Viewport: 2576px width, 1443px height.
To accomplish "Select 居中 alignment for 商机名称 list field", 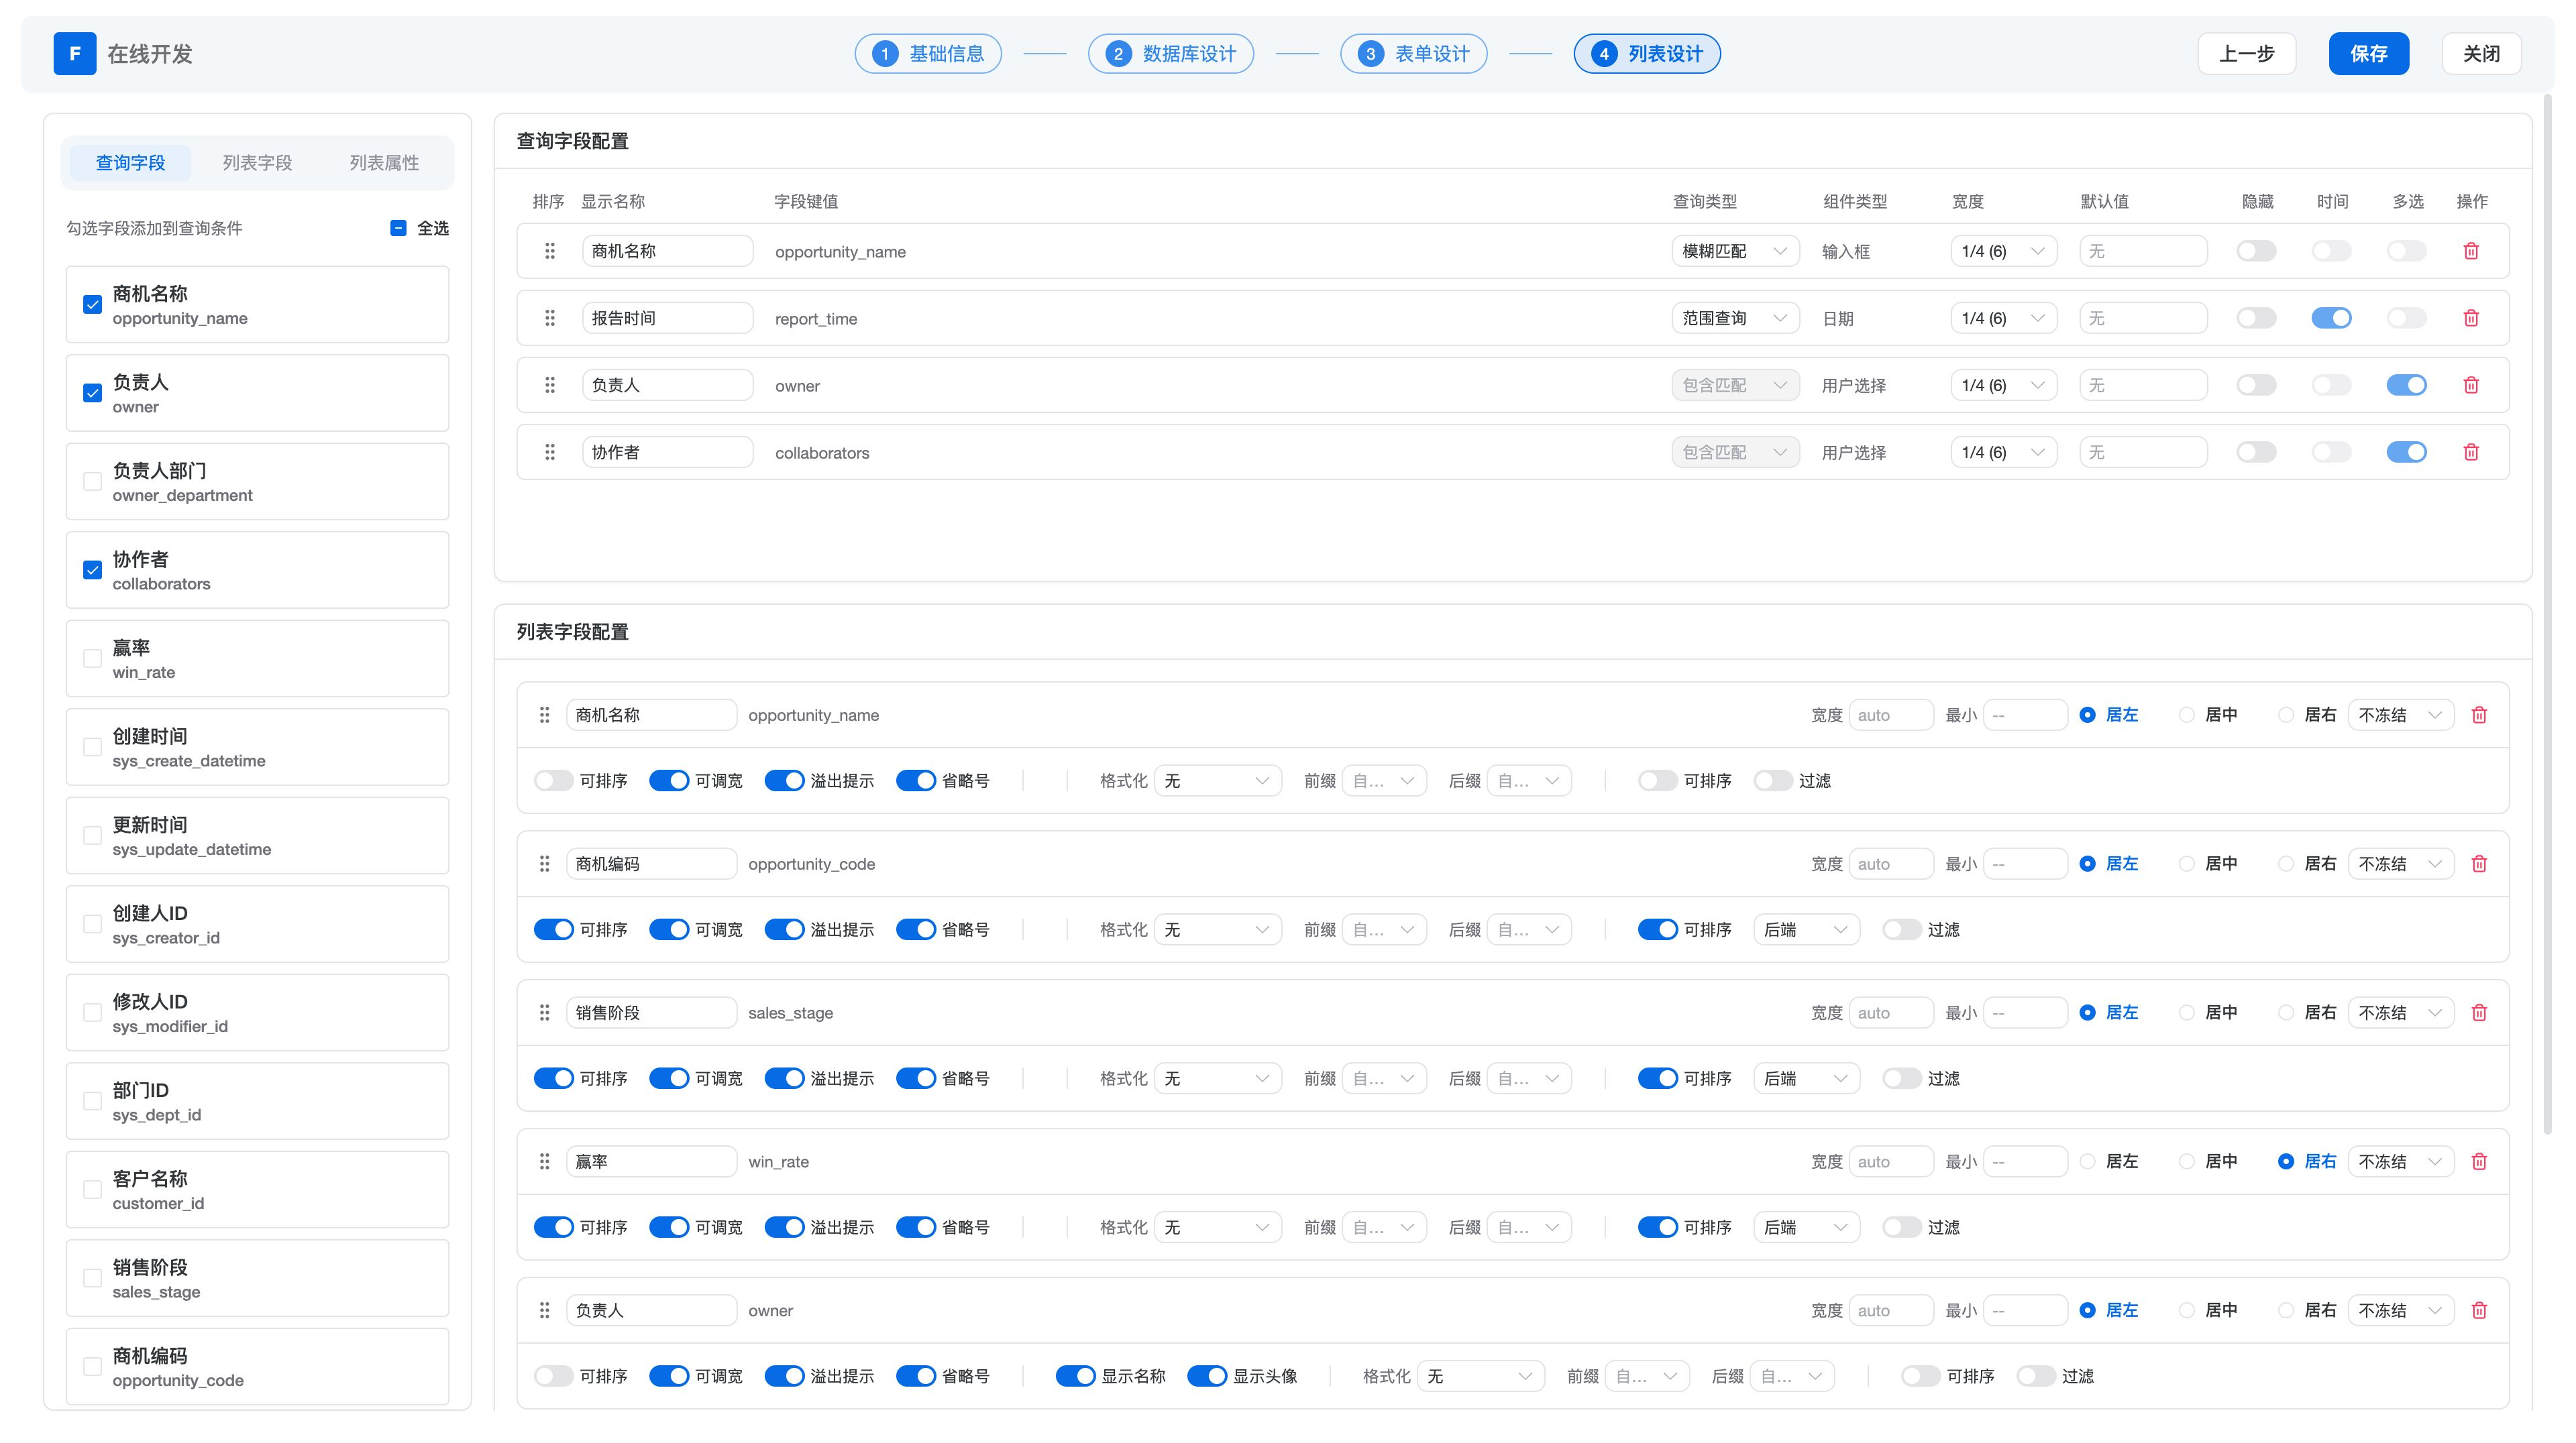I will click(2187, 715).
